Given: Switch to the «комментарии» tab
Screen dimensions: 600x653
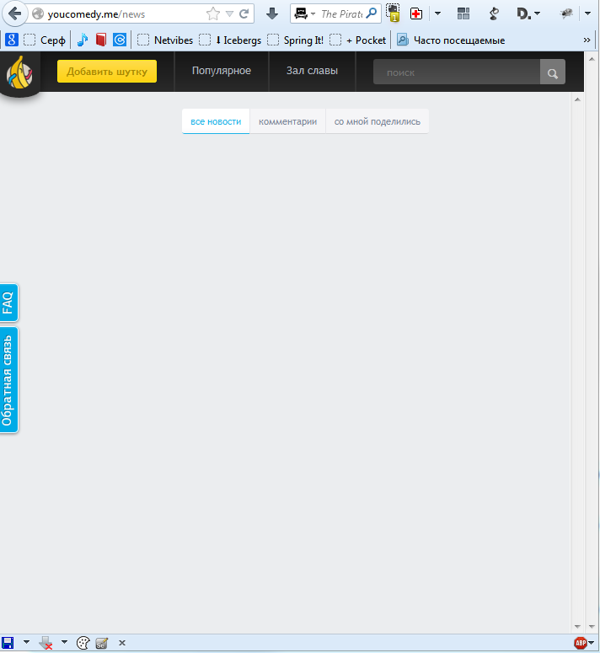Looking at the screenshot, I should click(x=287, y=121).
